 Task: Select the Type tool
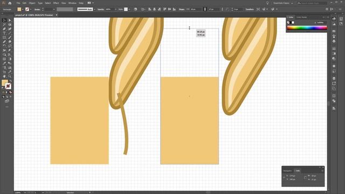pos(4,33)
